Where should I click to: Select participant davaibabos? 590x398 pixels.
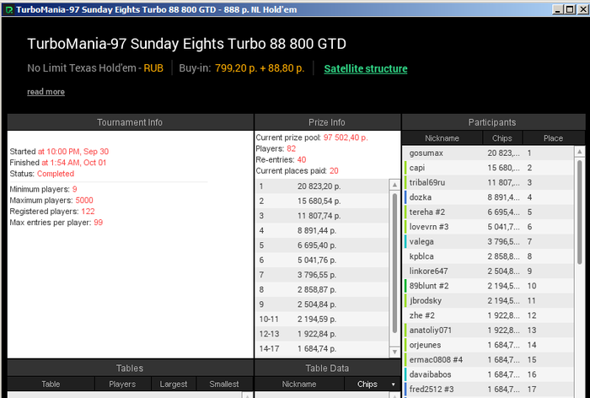[x=488, y=374]
